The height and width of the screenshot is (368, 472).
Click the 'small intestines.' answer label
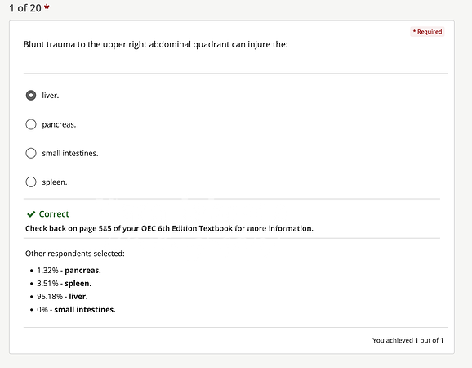tap(70, 154)
